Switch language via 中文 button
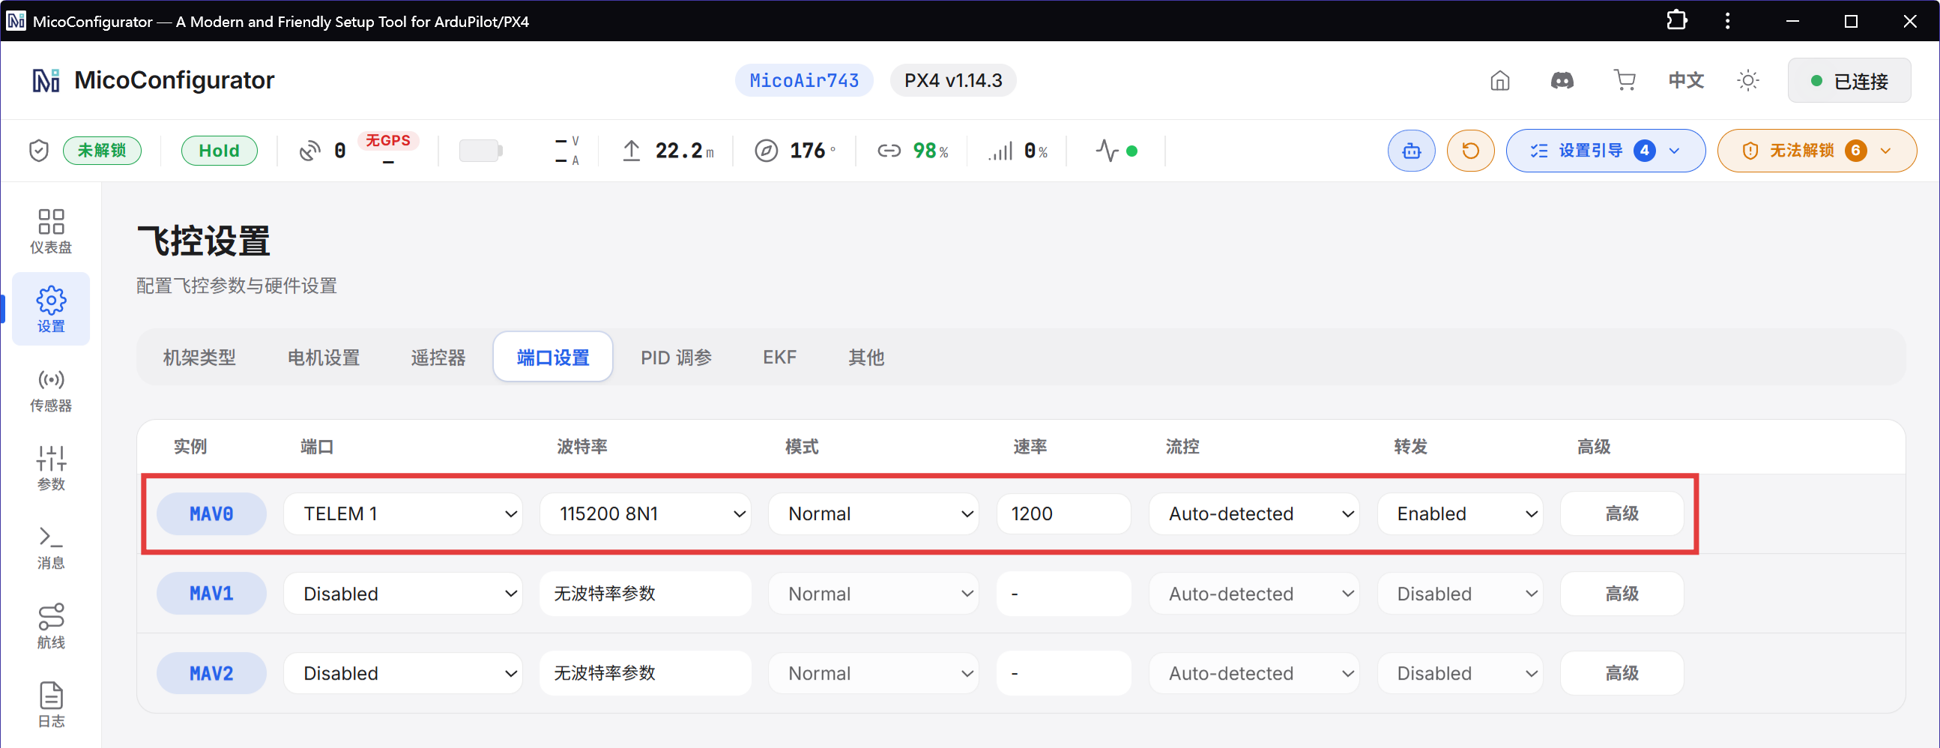Viewport: 1940px width, 748px height. pyautogui.click(x=1685, y=81)
